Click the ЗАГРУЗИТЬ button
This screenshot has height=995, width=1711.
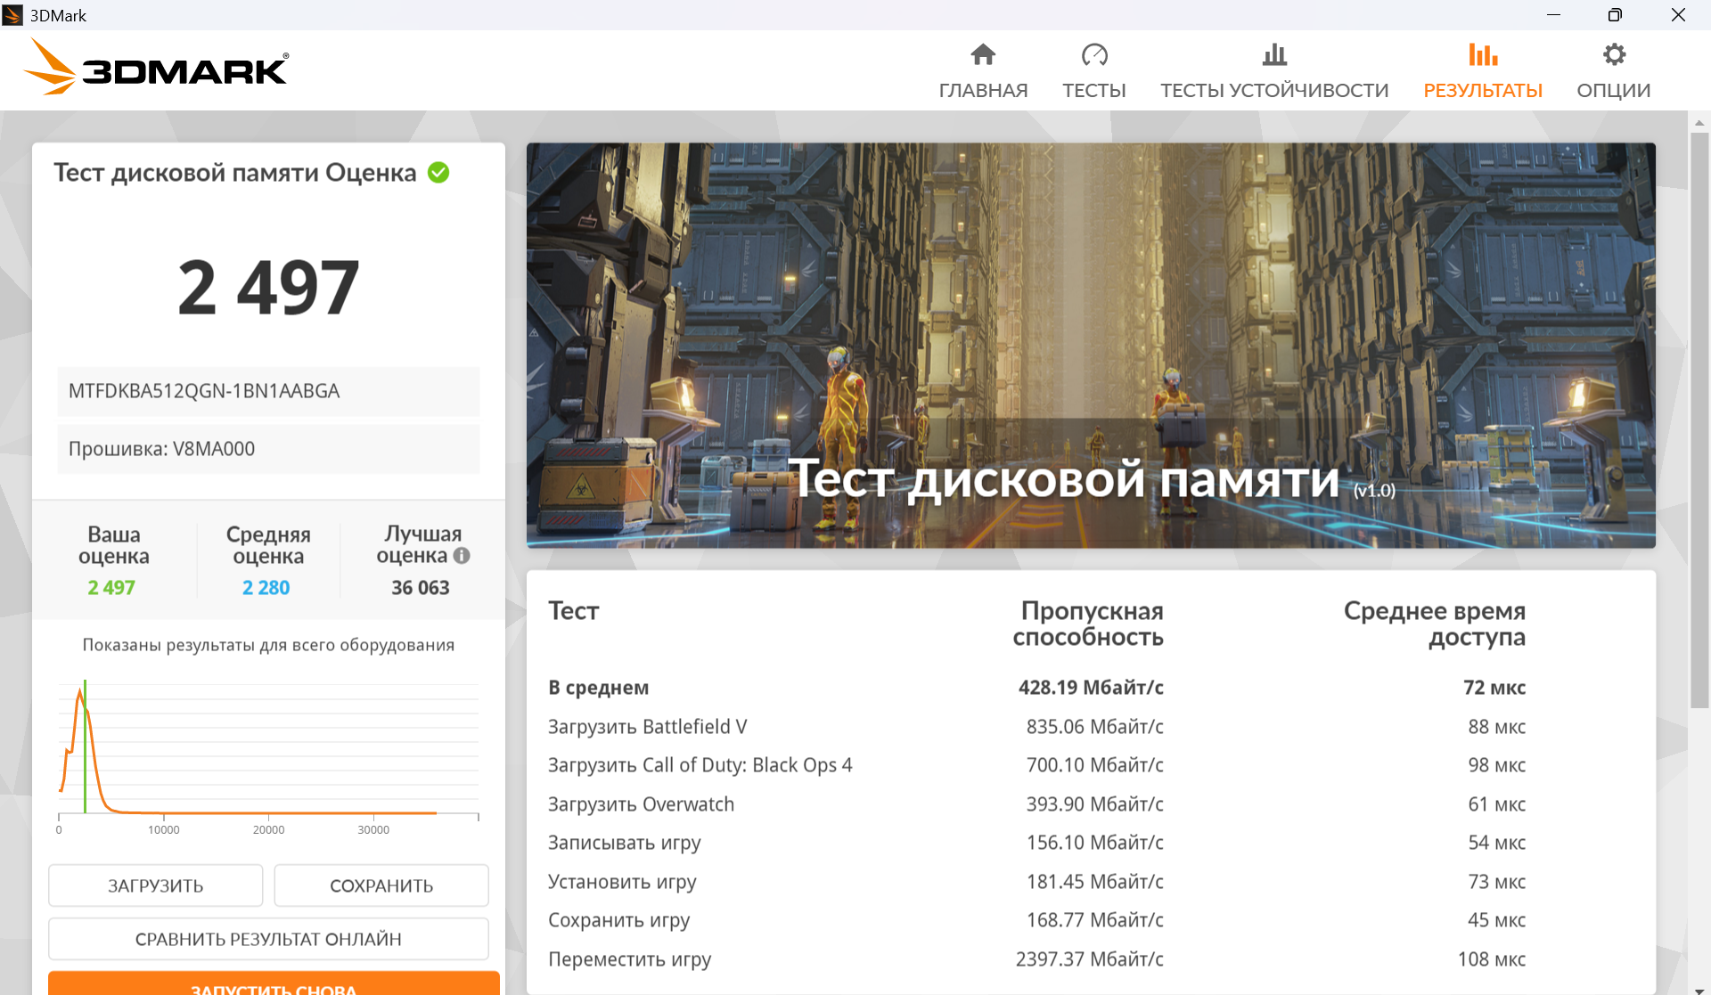coord(156,885)
